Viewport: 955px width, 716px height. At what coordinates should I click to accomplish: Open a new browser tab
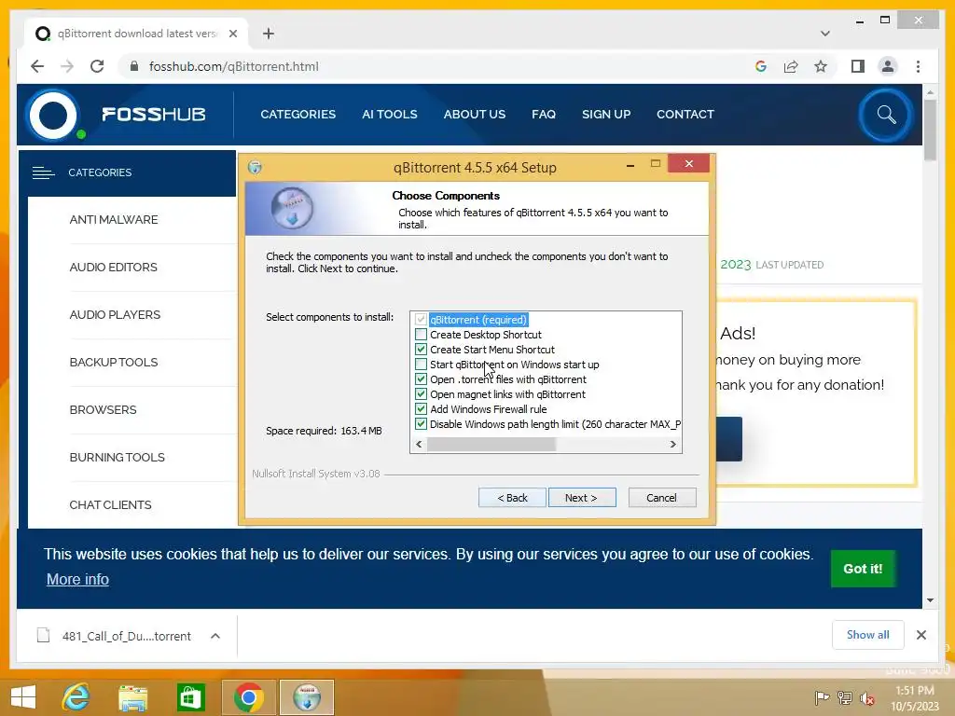click(269, 34)
